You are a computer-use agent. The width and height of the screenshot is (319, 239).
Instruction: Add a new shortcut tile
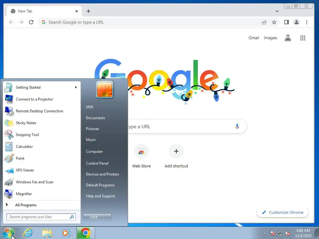pyautogui.click(x=176, y=156)
